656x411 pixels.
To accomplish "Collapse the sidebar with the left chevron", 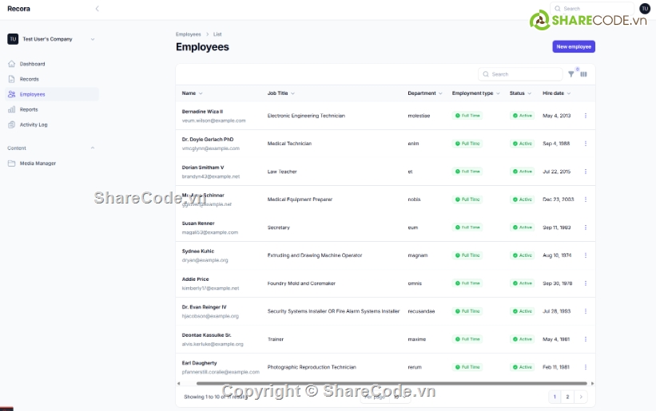I will (97, 9).
